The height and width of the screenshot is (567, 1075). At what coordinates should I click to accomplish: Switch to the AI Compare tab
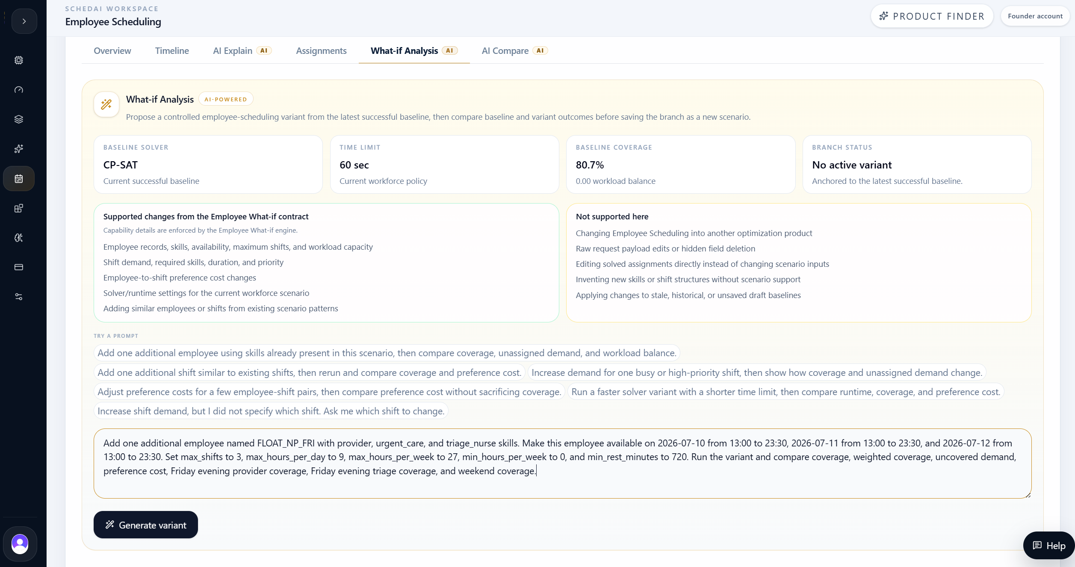click(514, 51)
